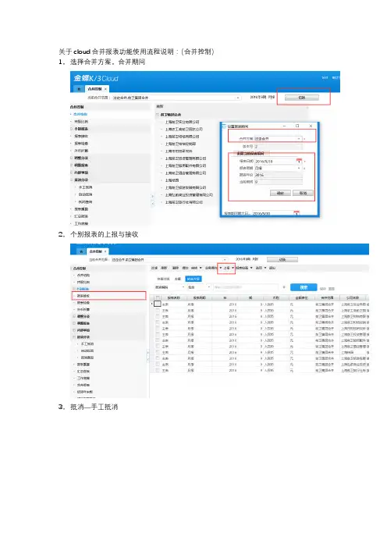Maximize the period settings dialog
387x548 pixels.
click(x=297, y=126)
